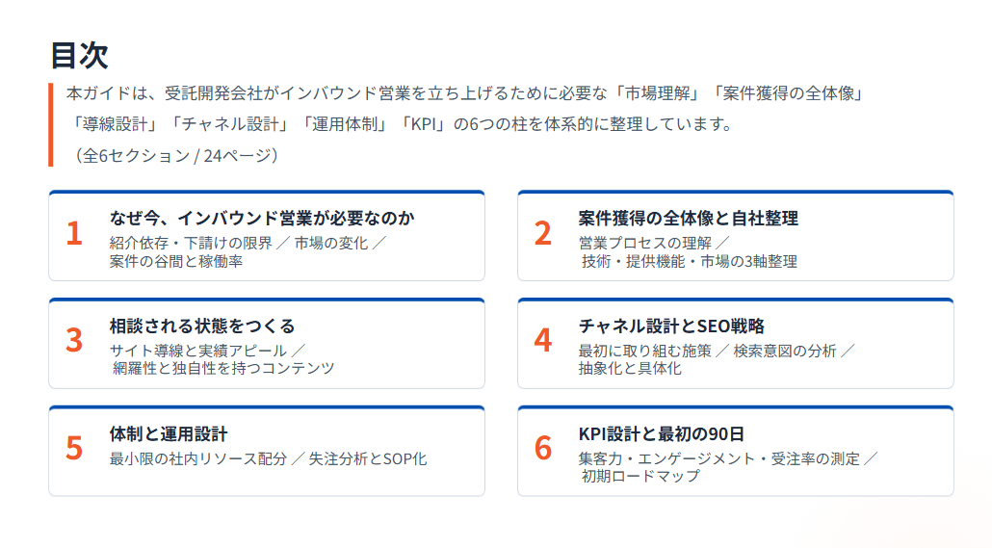
Task: Click the orange number 5 badge
Action: click(74, 449)
